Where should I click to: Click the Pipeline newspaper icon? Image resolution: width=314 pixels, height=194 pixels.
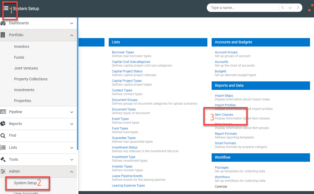point(3,112)
